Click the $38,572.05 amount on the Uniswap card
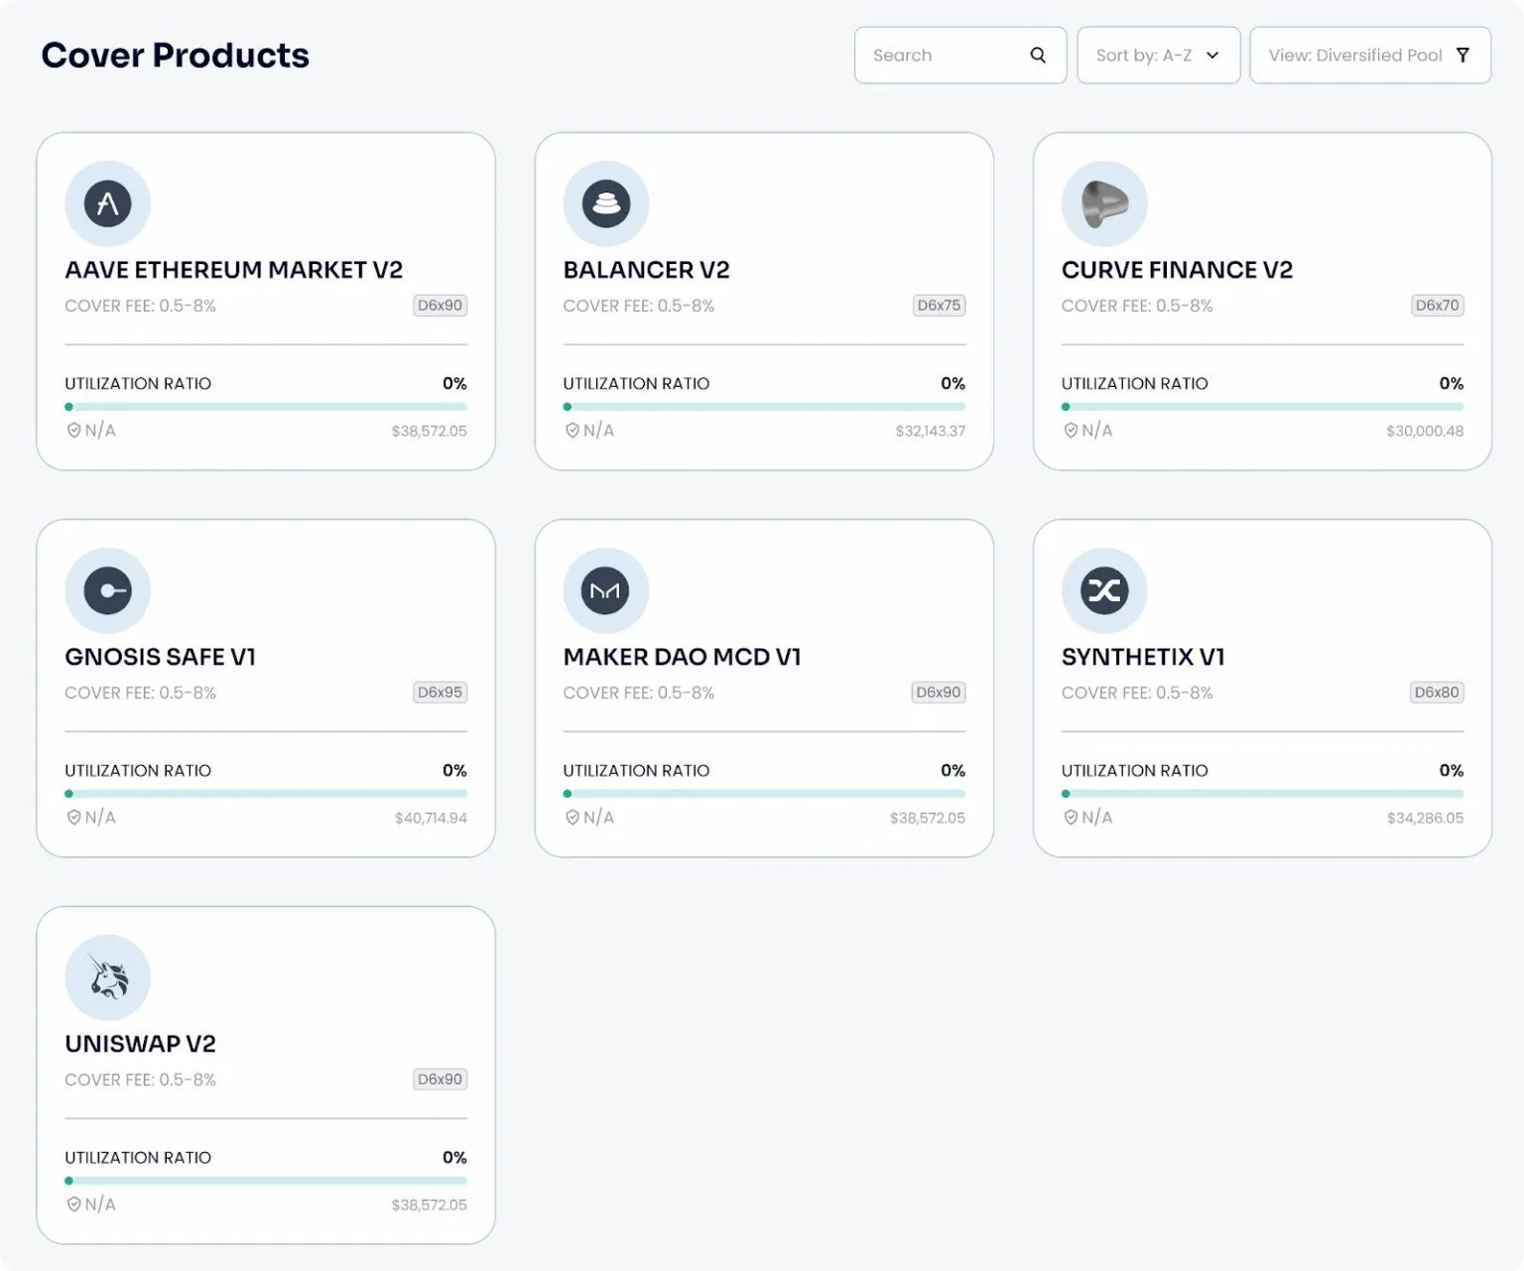1524x1271 pixels. [429, 1206]
